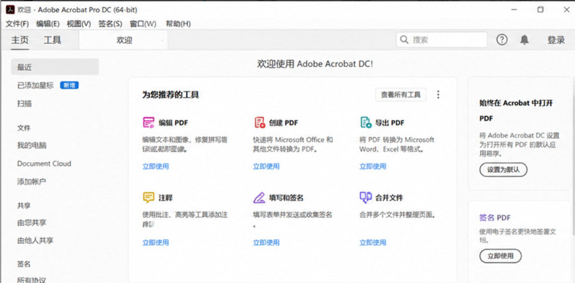Click the Comment (注释) tool icon
The height and width of the screenshot is (283, 575).
(148, 197)
